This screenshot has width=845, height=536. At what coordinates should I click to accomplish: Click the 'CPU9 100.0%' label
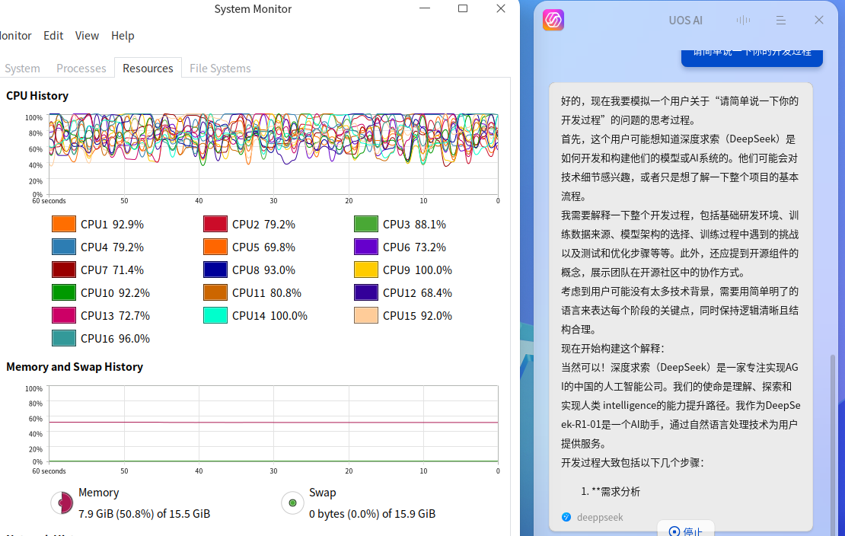(417, 270)
